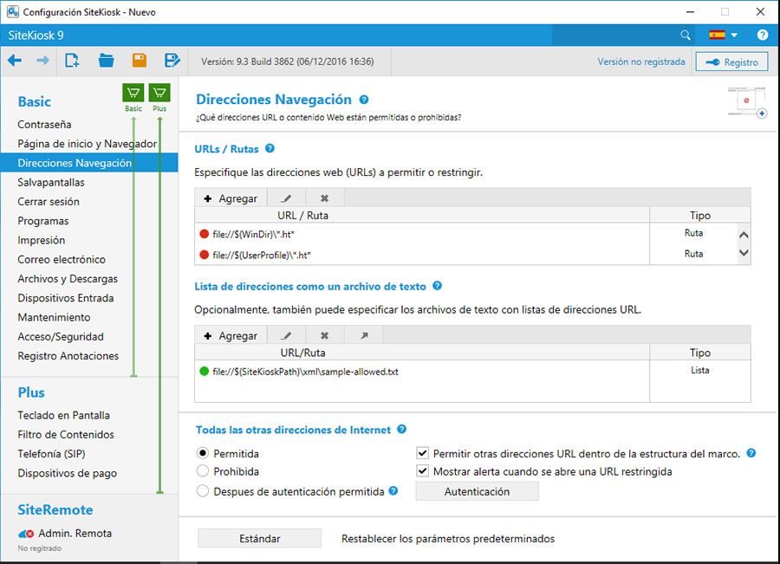Click the Plus shopping cart icon
The width and height of the screenshot is (780, 564).
click(159, 93)
